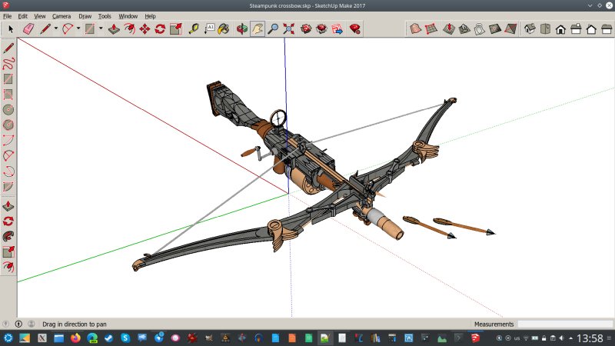The image size is (615, 346).
Task: Open the Window menu
Action: click(128, 15)
